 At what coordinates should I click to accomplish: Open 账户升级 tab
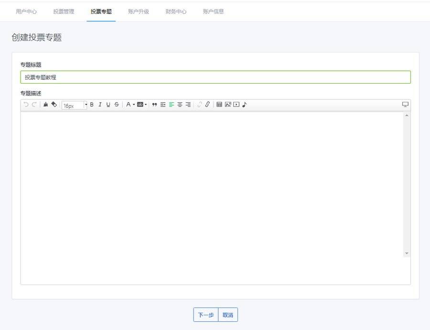coord(139,11)
